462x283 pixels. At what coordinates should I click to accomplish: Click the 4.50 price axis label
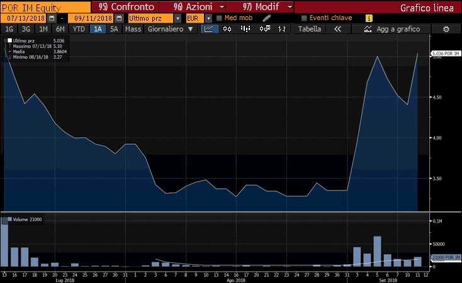pos(437,97)
